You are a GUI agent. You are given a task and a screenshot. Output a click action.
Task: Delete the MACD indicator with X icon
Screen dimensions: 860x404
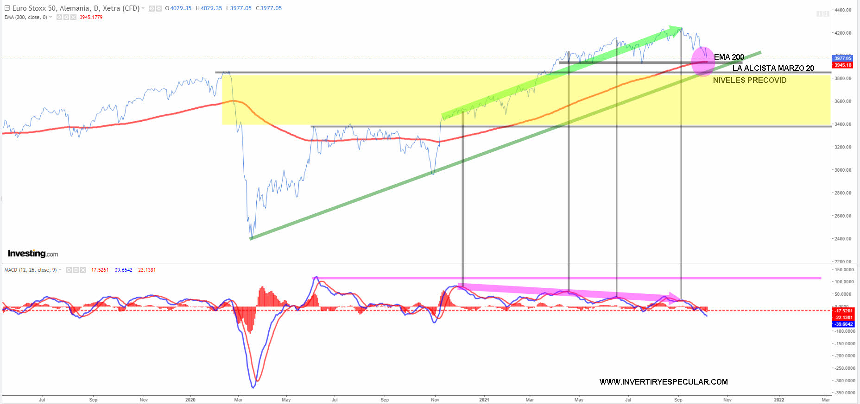tap(83, 270)
